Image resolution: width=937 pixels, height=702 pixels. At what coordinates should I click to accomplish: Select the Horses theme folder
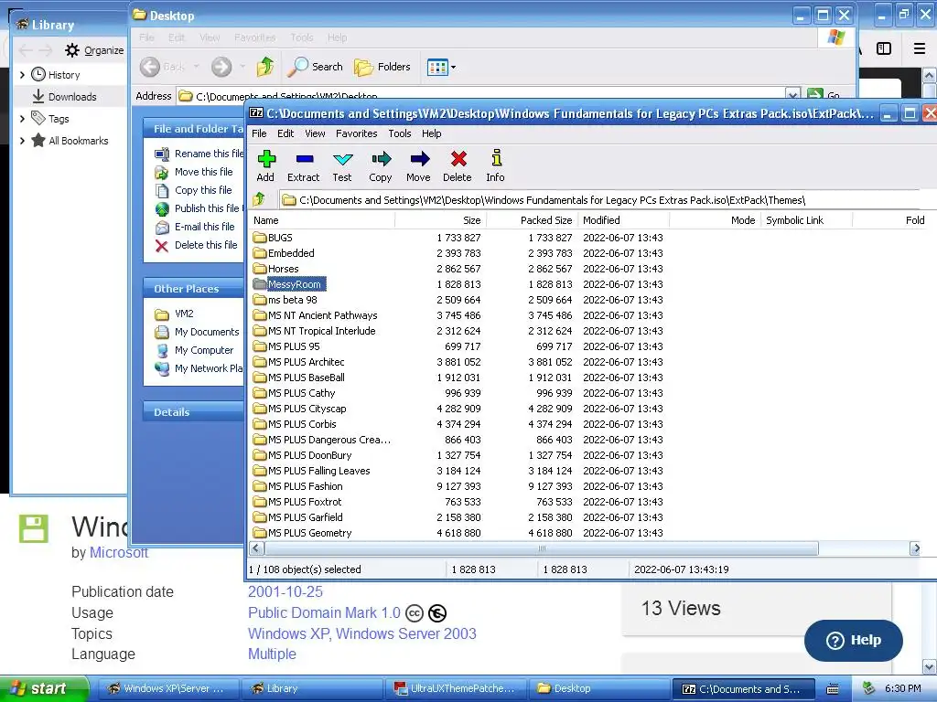click(283, 269)
